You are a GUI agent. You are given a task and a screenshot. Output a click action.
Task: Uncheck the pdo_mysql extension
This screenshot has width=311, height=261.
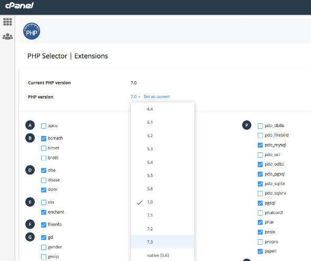pyautogui.click(x=260, y=145)
